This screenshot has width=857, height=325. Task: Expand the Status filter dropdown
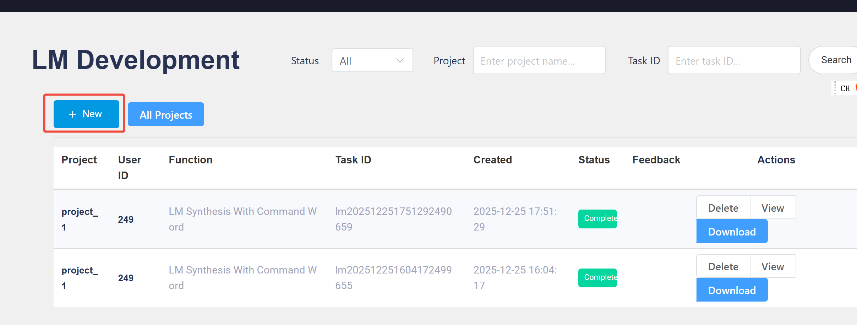point(372,61)
